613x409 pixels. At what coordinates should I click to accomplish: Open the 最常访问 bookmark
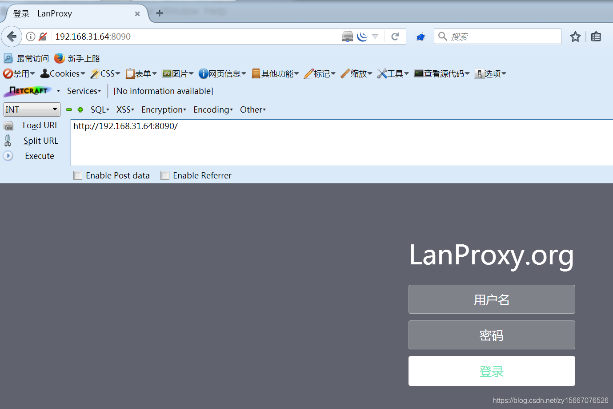coord(26,58)
